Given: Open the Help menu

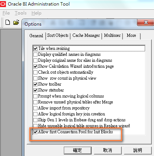Looking at the screenshot, I should coord(36,13).
